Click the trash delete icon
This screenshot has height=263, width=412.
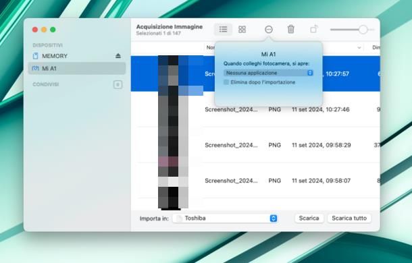coord(291,29)
